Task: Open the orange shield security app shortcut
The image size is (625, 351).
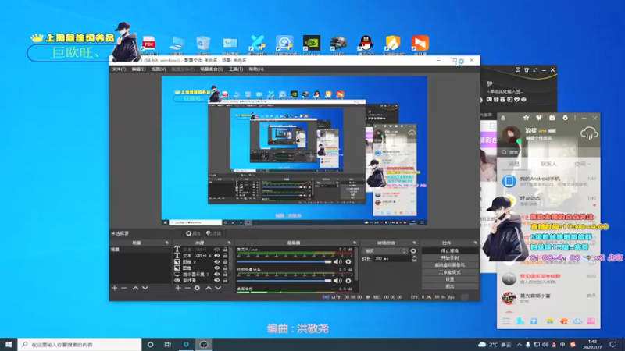Action: point(393,44)
